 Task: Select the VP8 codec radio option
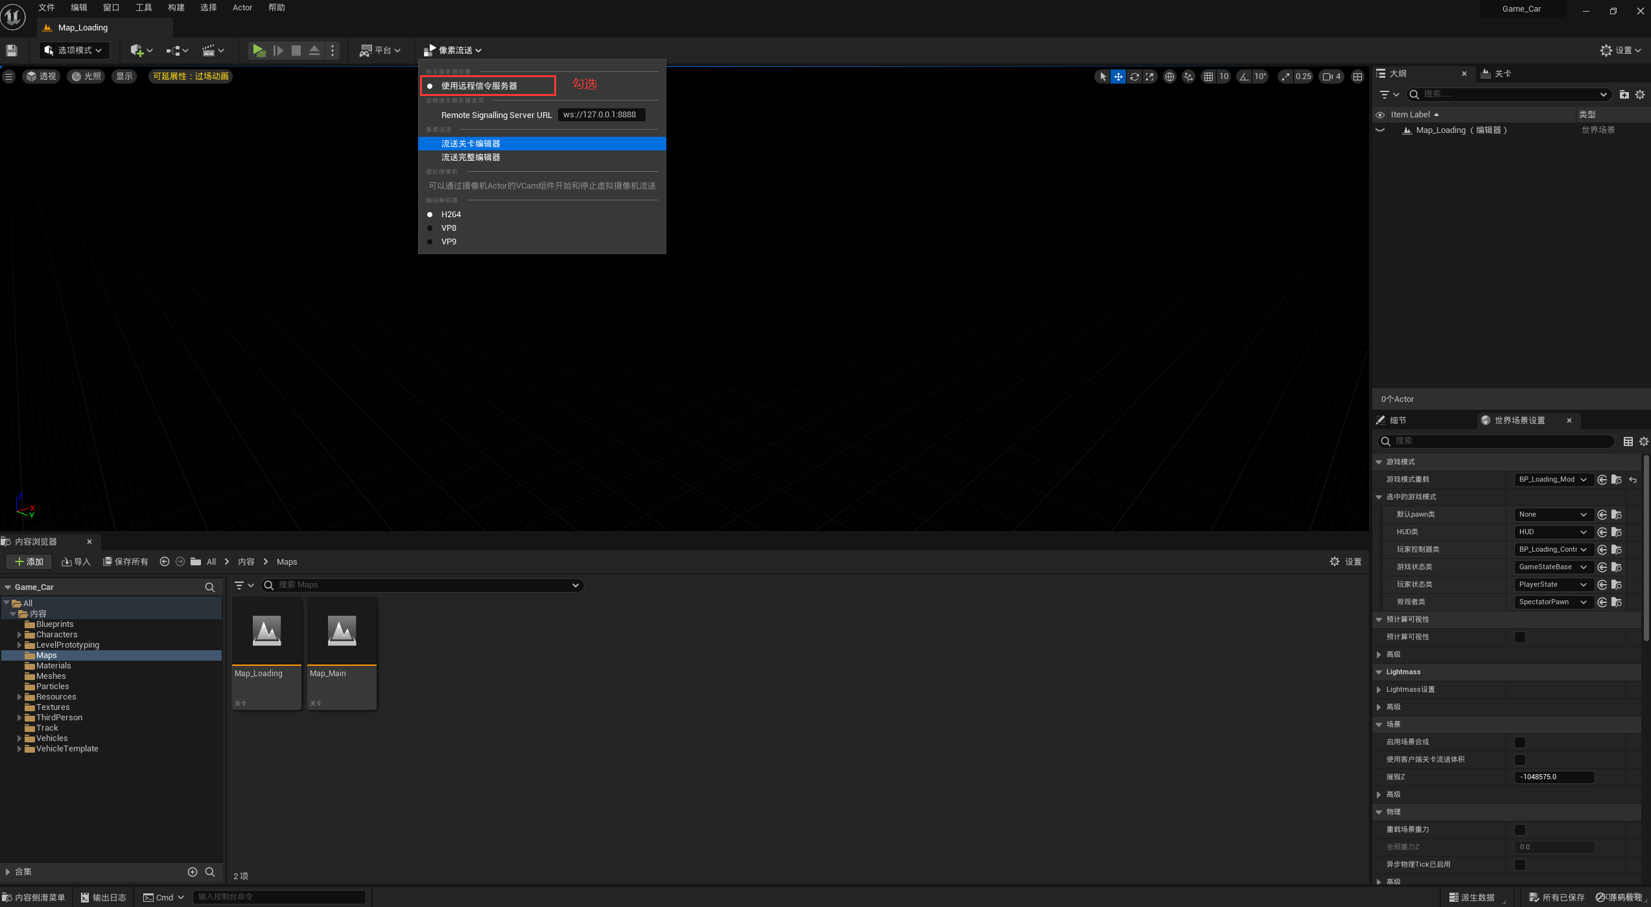tap(449, 228)
